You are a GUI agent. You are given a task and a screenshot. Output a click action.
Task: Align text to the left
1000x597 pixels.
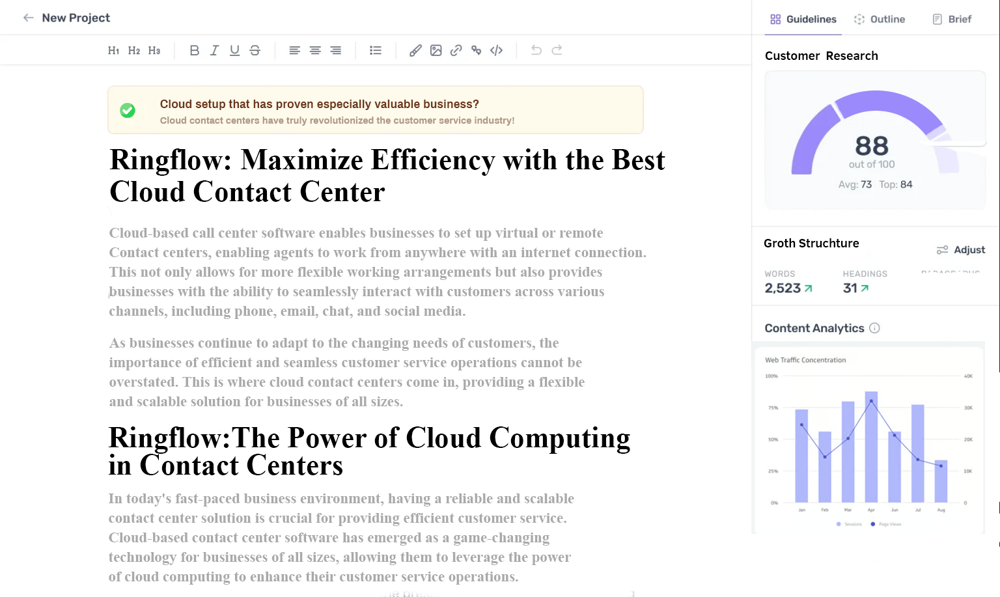click(294, 50)
